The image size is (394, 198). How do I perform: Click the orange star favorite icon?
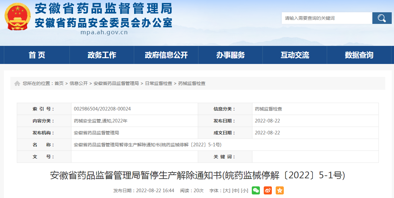[x=280, y=191]
